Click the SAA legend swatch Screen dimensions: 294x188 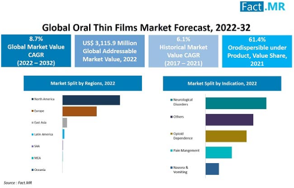tap(33, 147)
